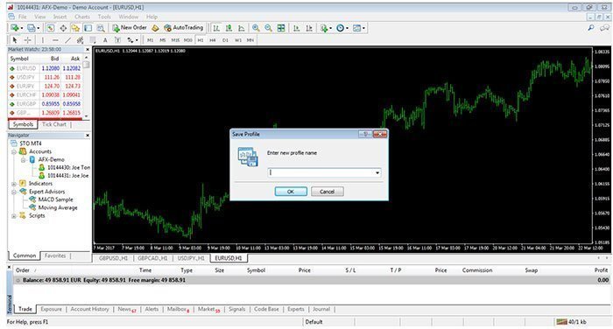613x329 pixels.
Task: Switch to the GBPUSD,H1 chart tab
Action: (113, 258)
